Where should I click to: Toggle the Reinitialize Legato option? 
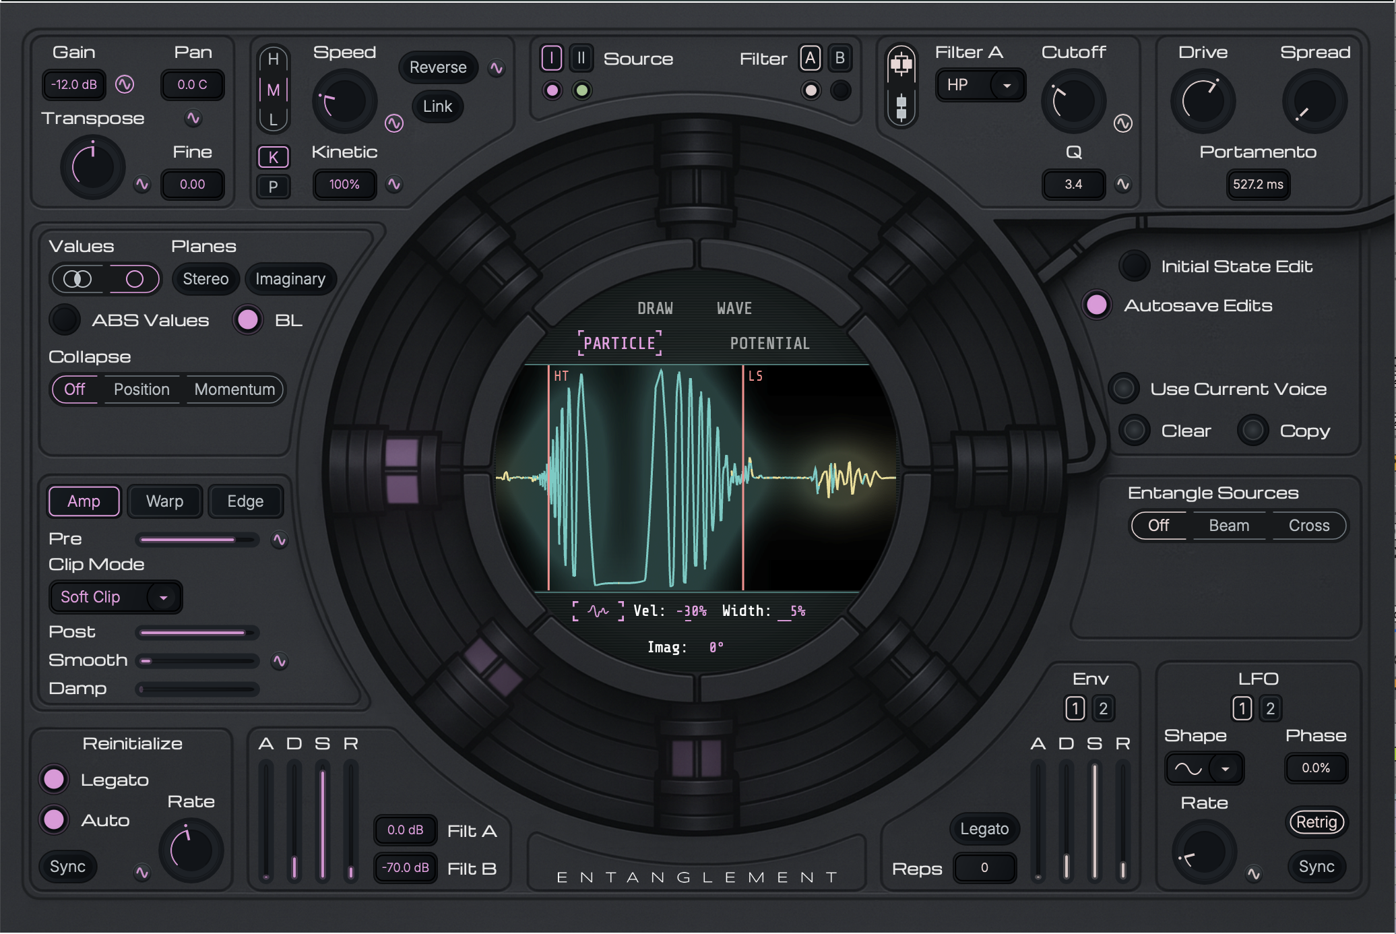click(x=55, y=780)
